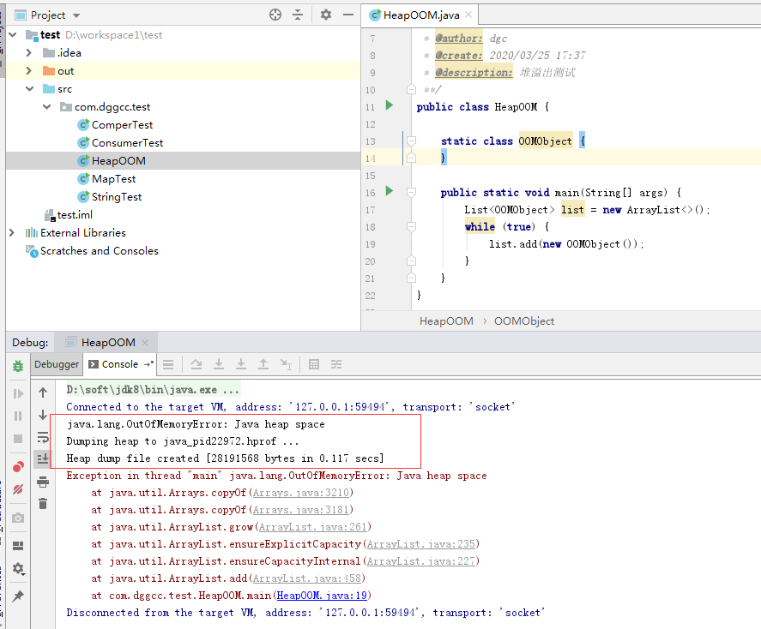
Task: Toggle Mute Breakpoints icon
Action: (18, 490)
